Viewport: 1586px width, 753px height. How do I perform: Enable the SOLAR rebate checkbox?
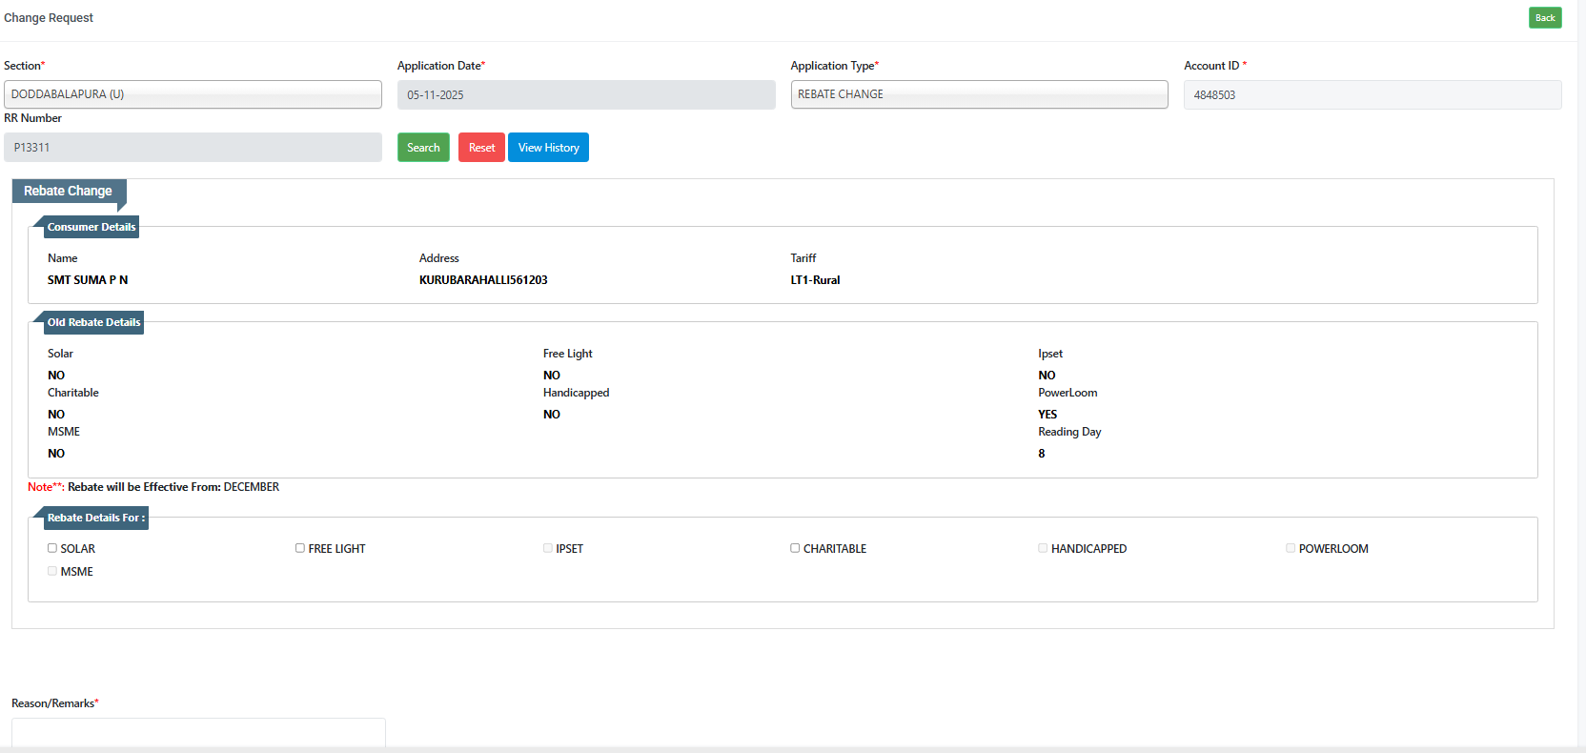(52, 548)
